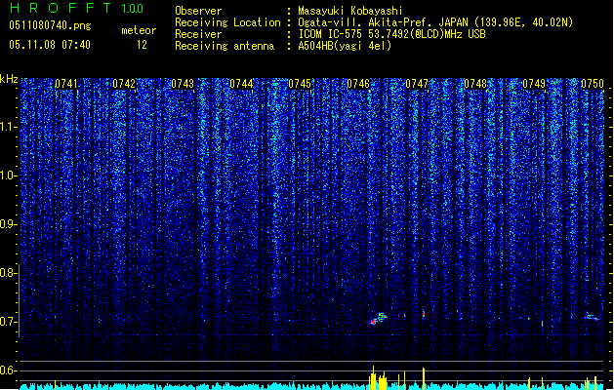Click antenna value A504HB(yagi 4el)
614x390 pixels.
click(x=345, y=46)
